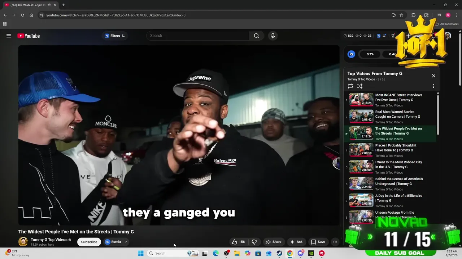This screenshot has height=259, width=462.
Task: Open the All Bookmarks folder
Action: tap(447, 24)
